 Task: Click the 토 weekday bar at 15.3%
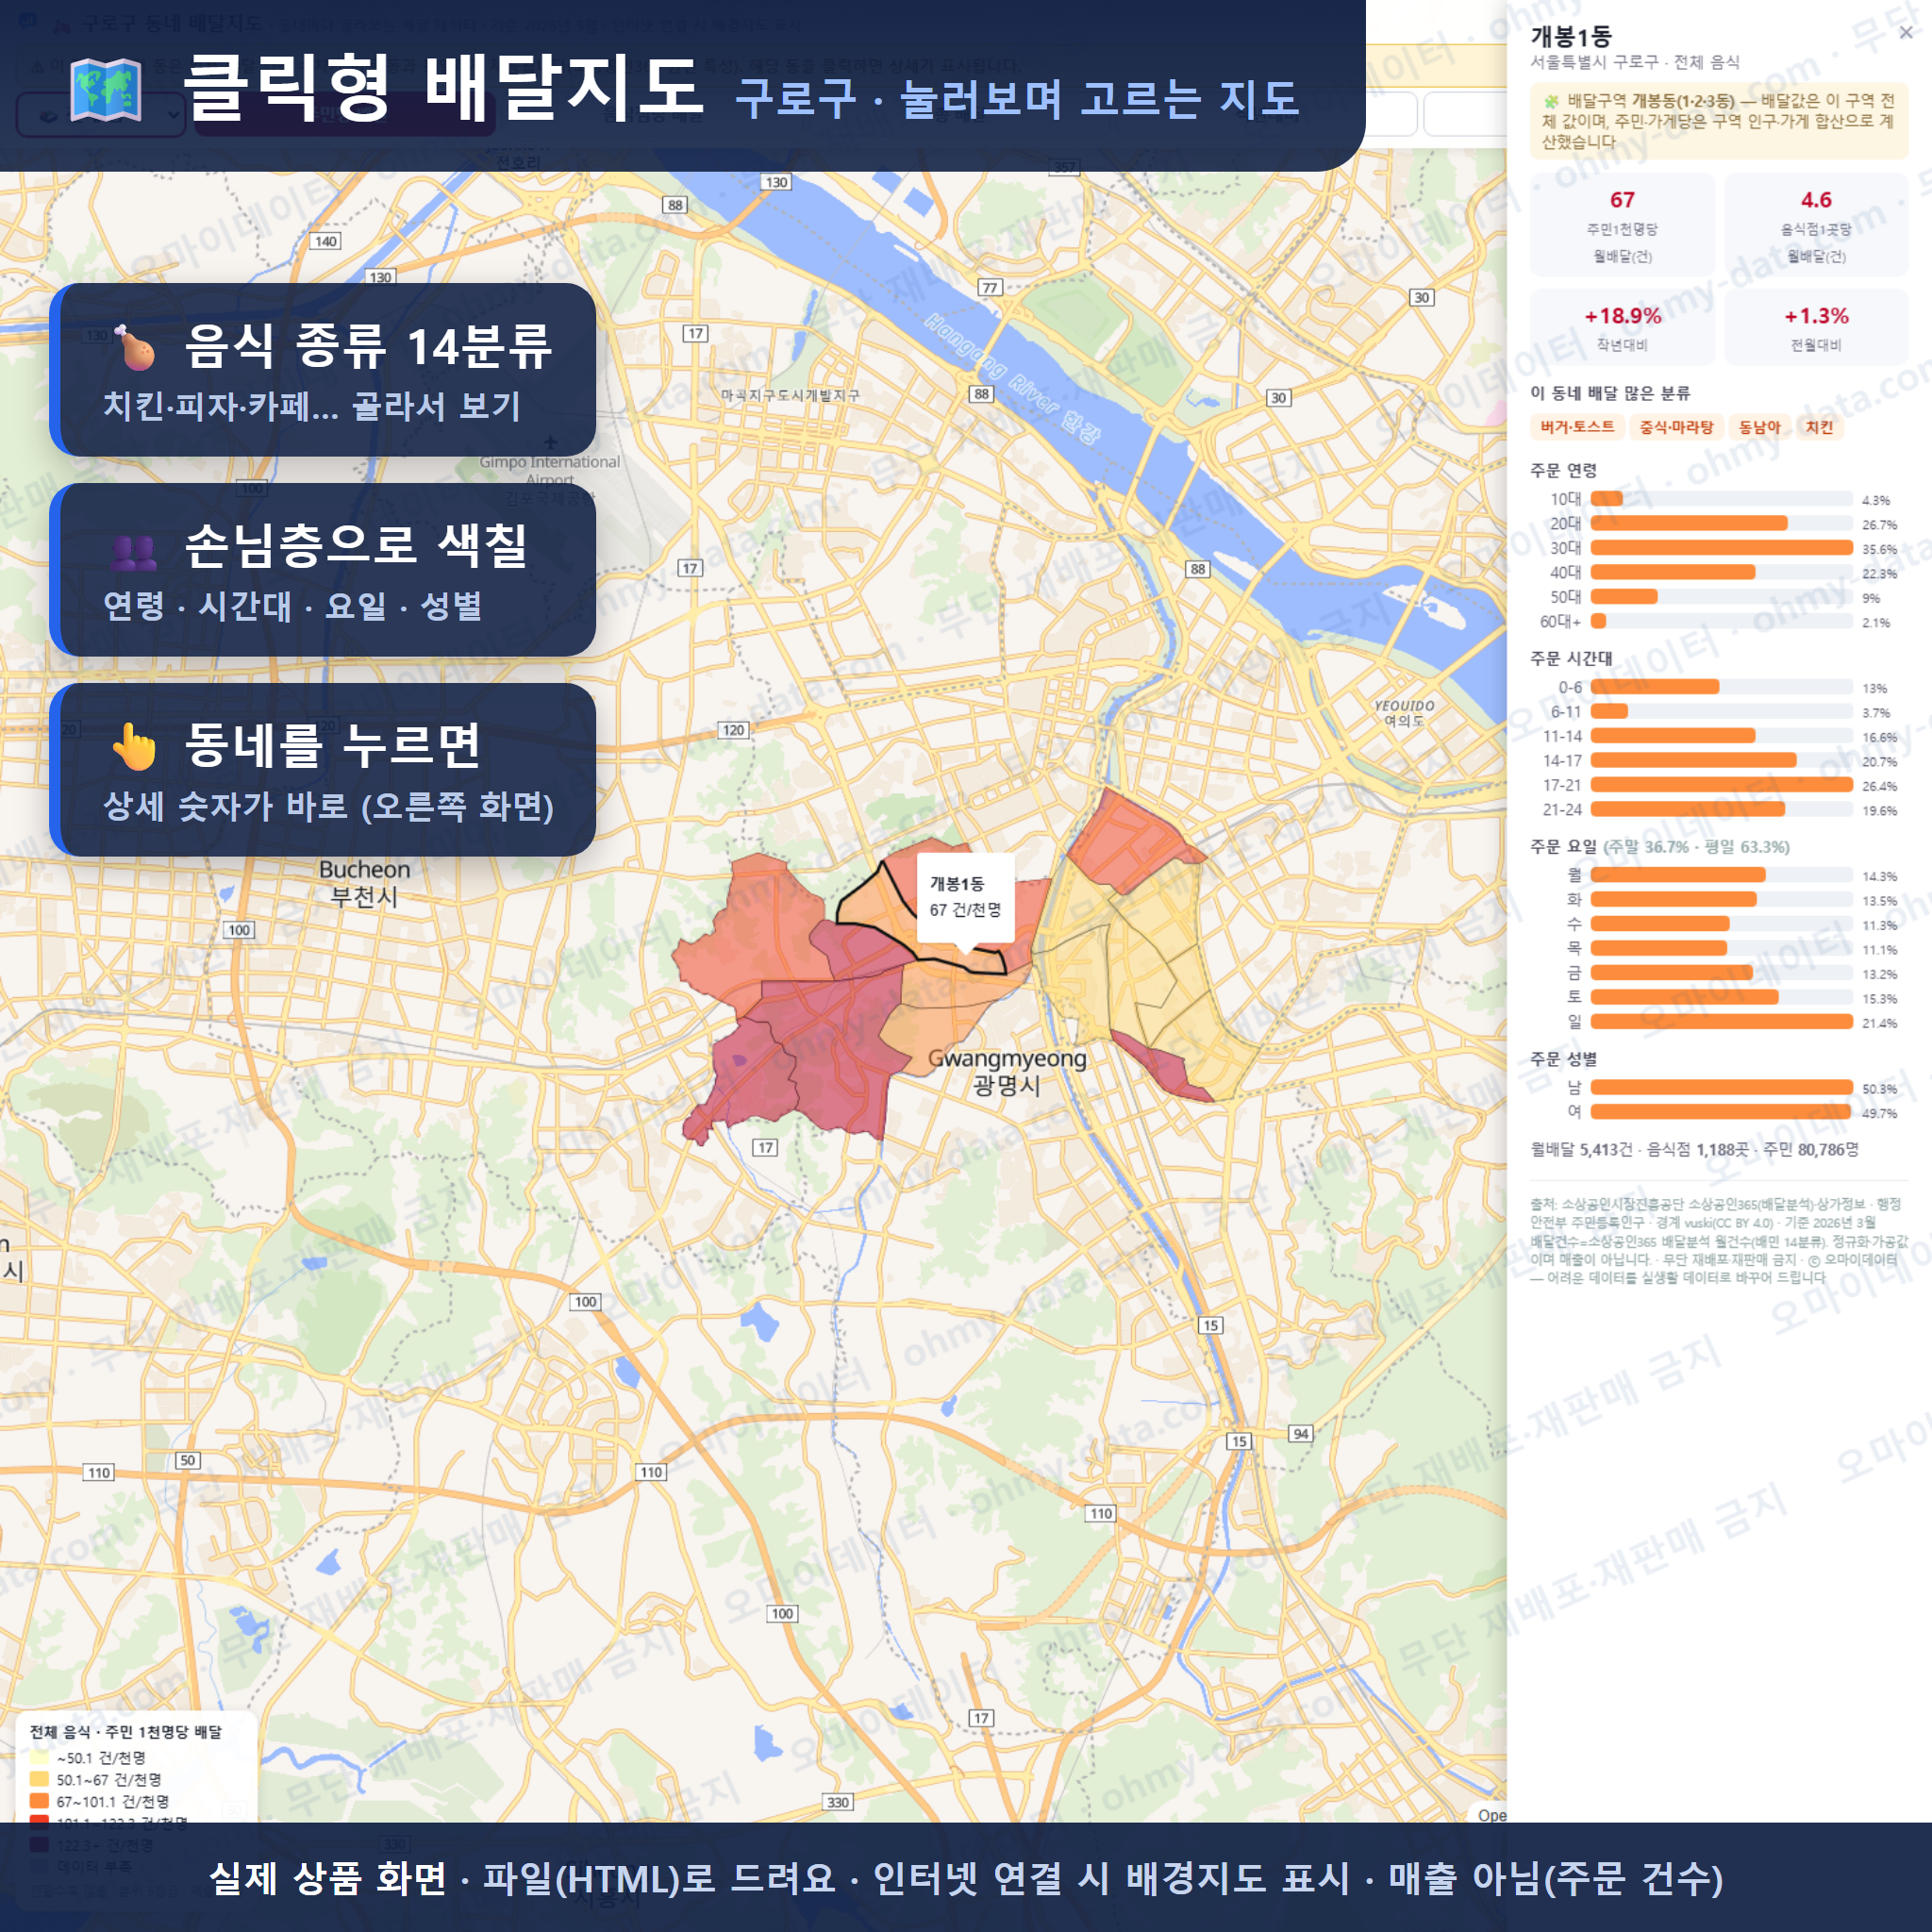1721,998
